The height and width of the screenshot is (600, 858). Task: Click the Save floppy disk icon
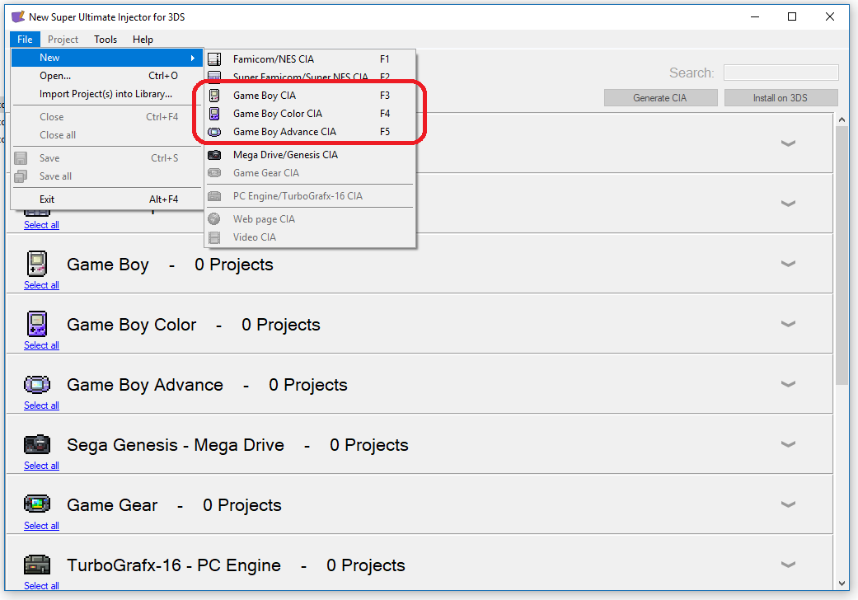click(21, 158)
